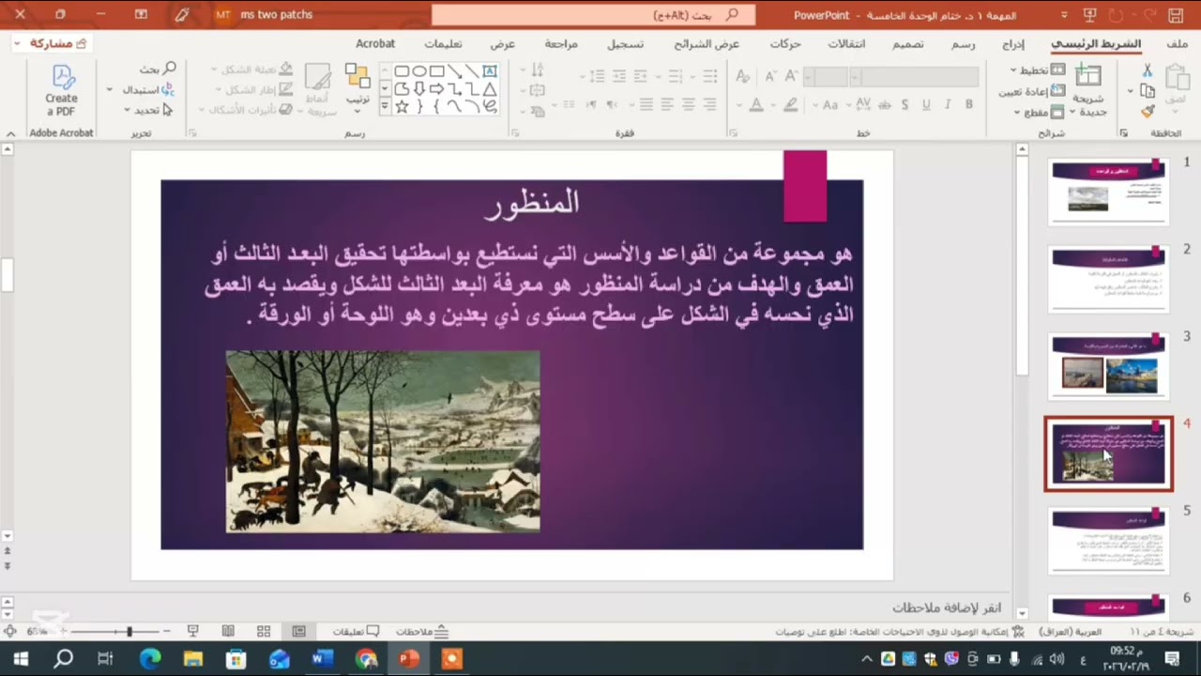Viewport: 1201px width, 676px height.
Task: Click the notes placeholder انقر لإضافة ملاحظات
Action: tap(947, 608)
